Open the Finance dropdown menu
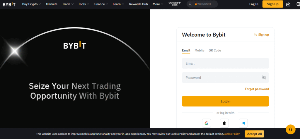Screen dimensions: 300x139 tap(100, 4)
